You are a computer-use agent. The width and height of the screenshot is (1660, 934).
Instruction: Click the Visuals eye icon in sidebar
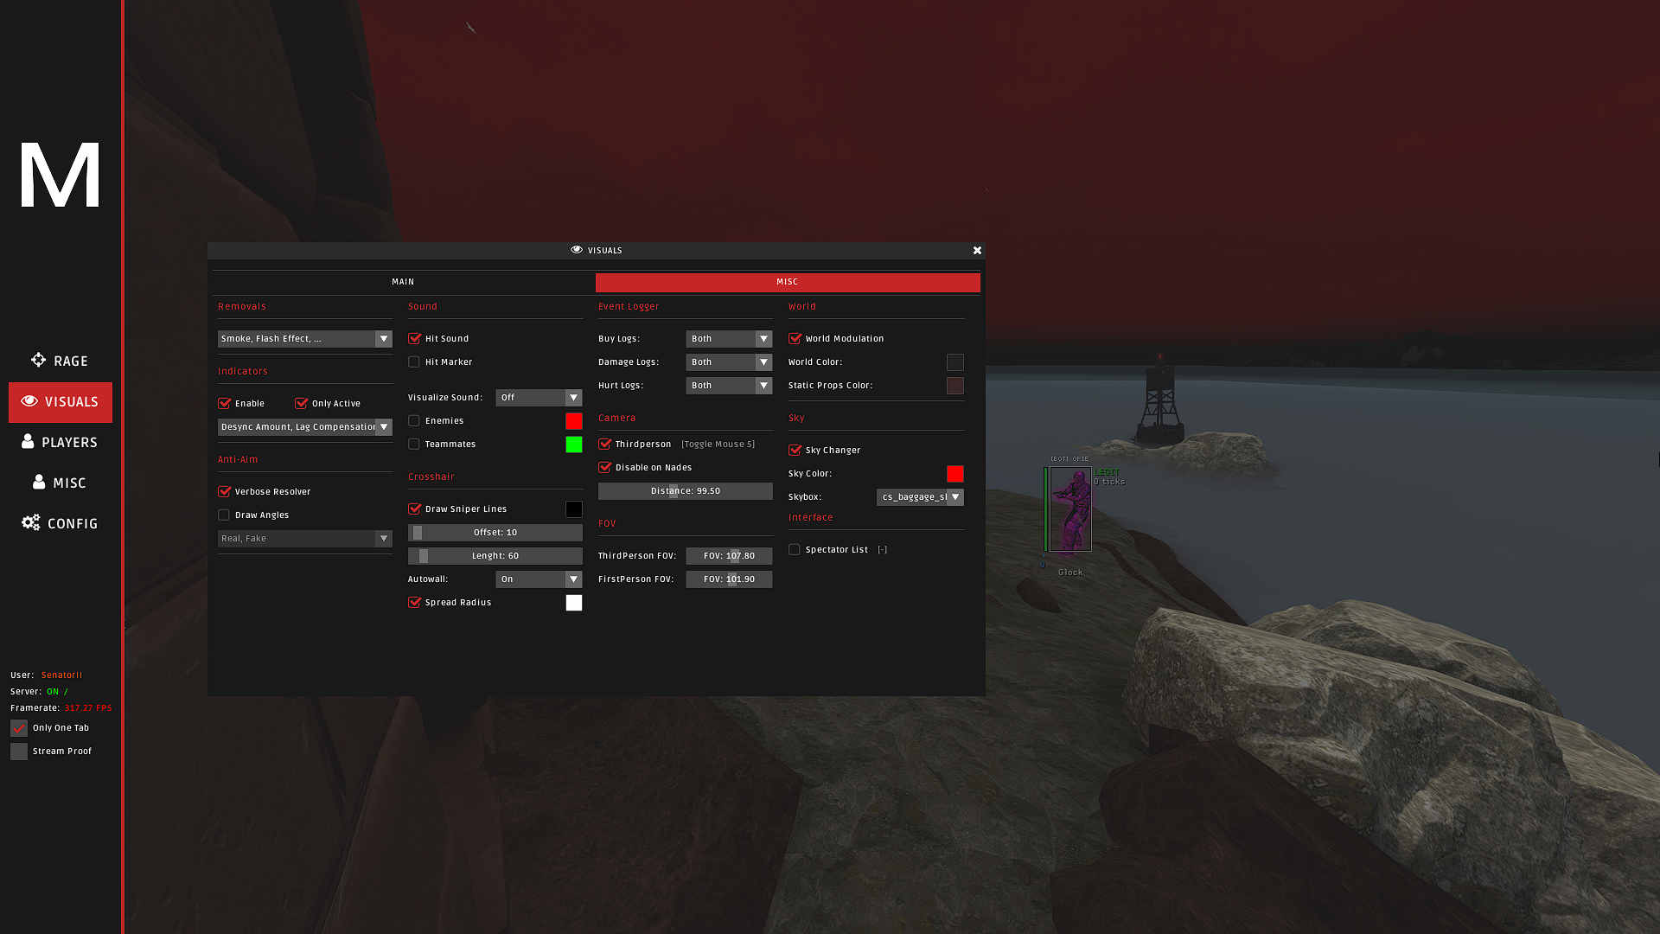tap(29, 401)
